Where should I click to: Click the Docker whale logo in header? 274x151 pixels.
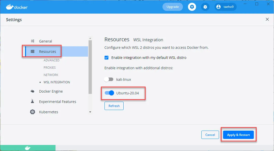click(10, 7)
